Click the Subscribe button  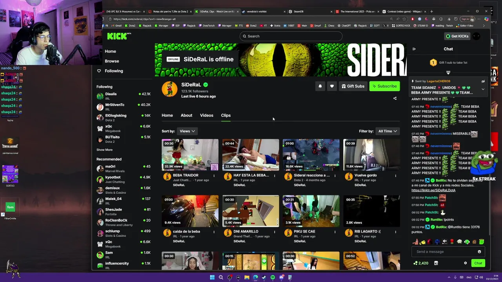click(384, 86)
